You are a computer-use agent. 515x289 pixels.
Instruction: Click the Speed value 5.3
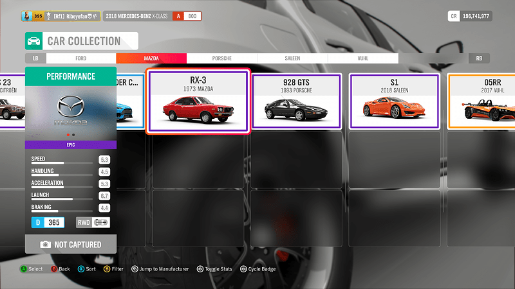click(x=104, y=160)
